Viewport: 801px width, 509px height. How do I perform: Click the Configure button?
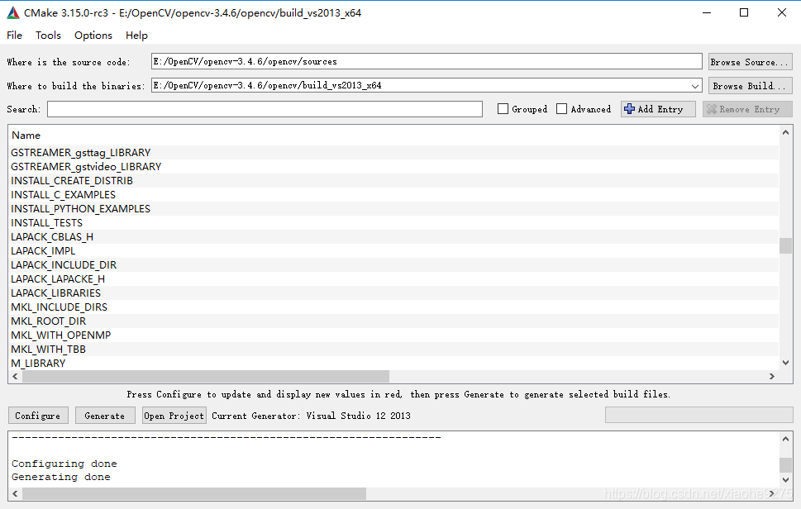pos(38,416)
